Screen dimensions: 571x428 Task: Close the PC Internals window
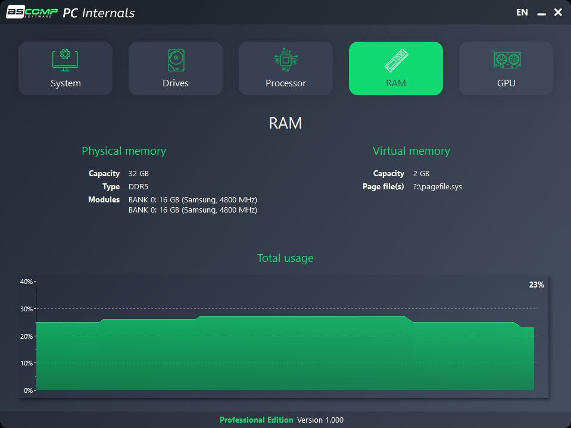(558, 12)
